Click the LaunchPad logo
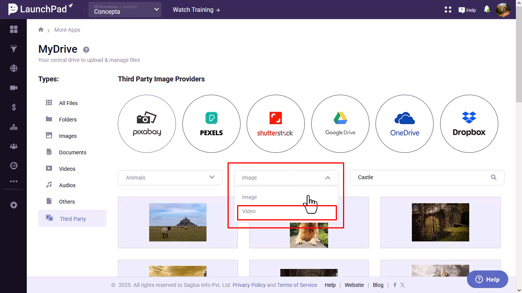Image resolution: width=522 pixels, height=293 pixels. (x=41, y=9)
